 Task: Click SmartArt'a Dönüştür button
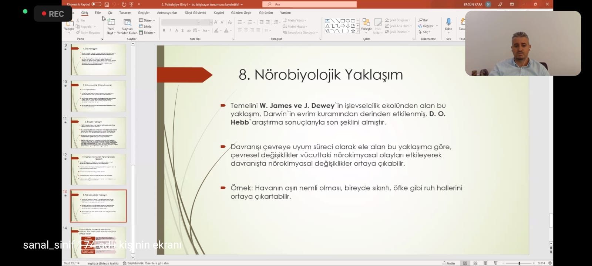coord(301,33)
